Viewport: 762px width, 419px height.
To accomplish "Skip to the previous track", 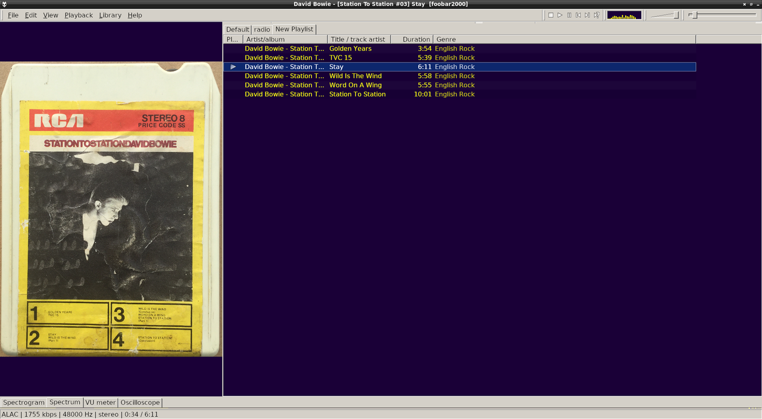I will 578,15.
